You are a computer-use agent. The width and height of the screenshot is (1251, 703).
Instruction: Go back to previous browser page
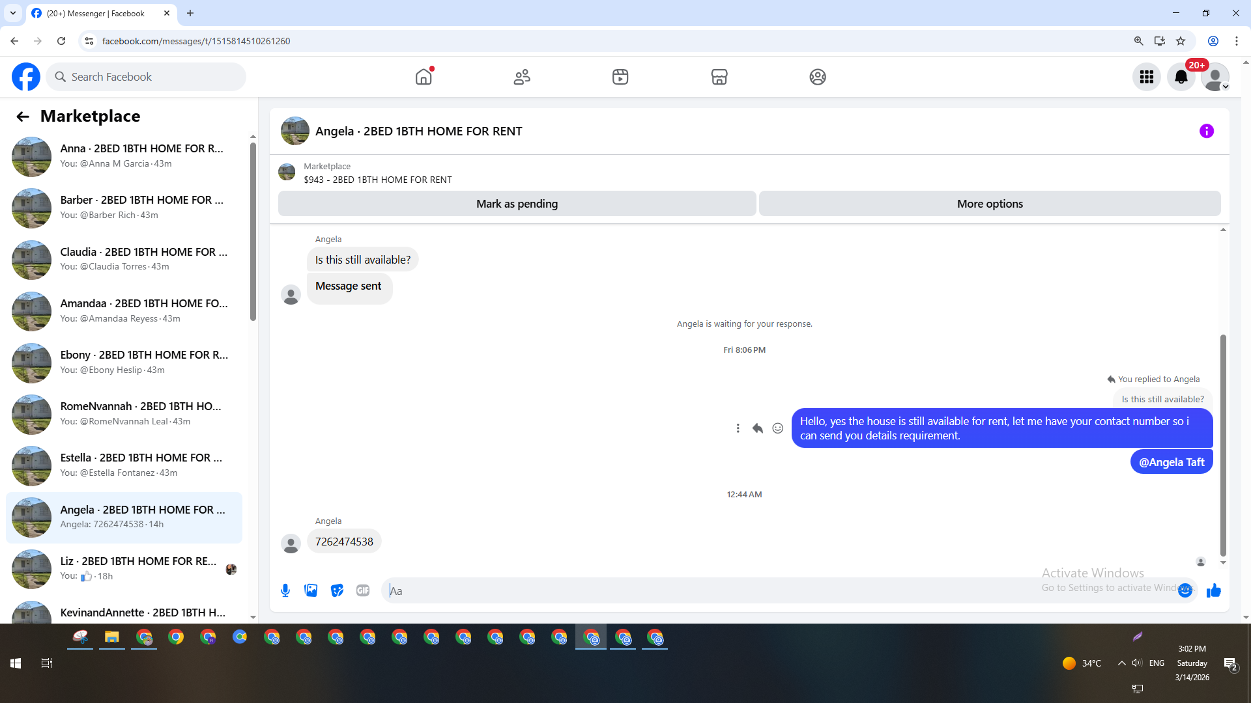pos(14,41)
